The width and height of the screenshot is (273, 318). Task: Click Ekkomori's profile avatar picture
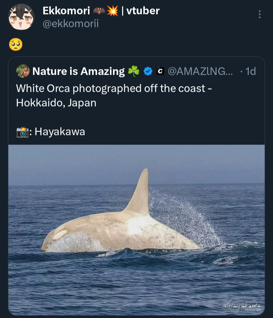pyautogui.click(x=21, y=17)
